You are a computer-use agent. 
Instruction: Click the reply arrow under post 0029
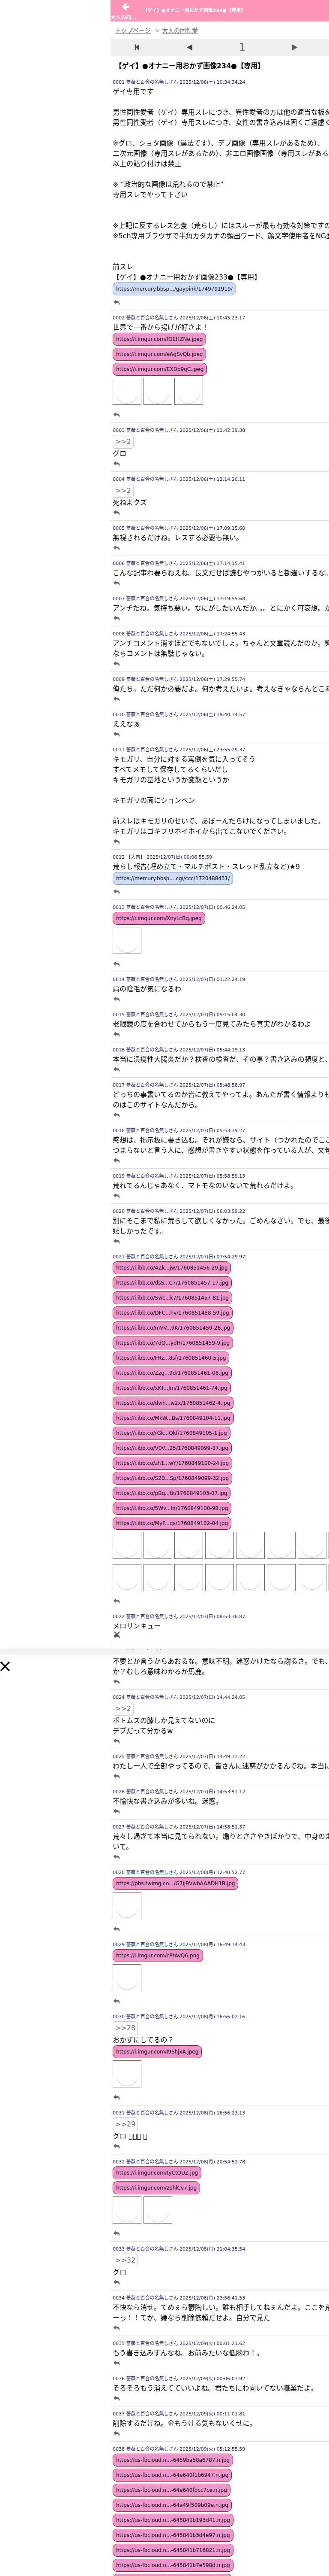click(117, 2001)
